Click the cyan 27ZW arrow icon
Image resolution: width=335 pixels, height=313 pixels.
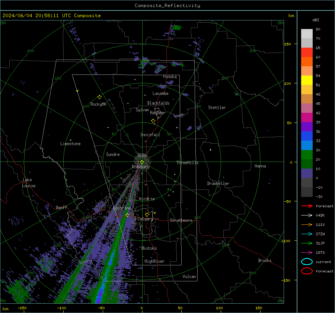point(307,234)
